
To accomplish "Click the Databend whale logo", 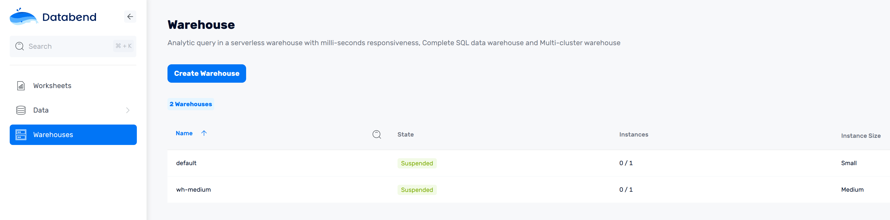I will click(x=23, y=17).
